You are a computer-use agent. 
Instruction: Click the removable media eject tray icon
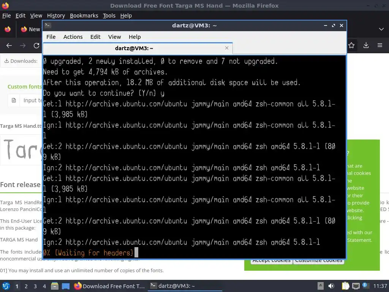[x=321, y=286]
